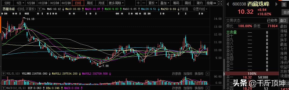The width and height of the screenshot is (289, 90).
Task: Zoom in chart with plus icon
Action: (138, 3)
